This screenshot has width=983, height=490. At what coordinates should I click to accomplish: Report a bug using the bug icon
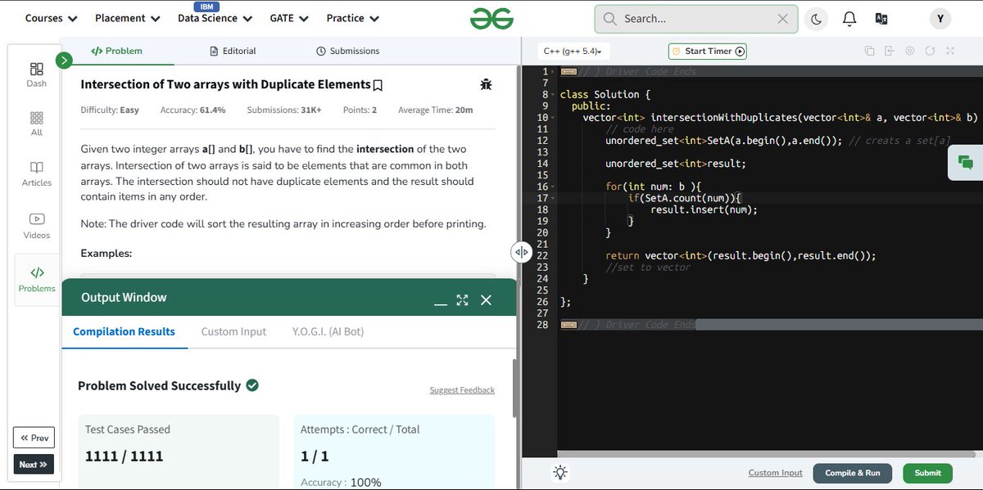[486, 84]
